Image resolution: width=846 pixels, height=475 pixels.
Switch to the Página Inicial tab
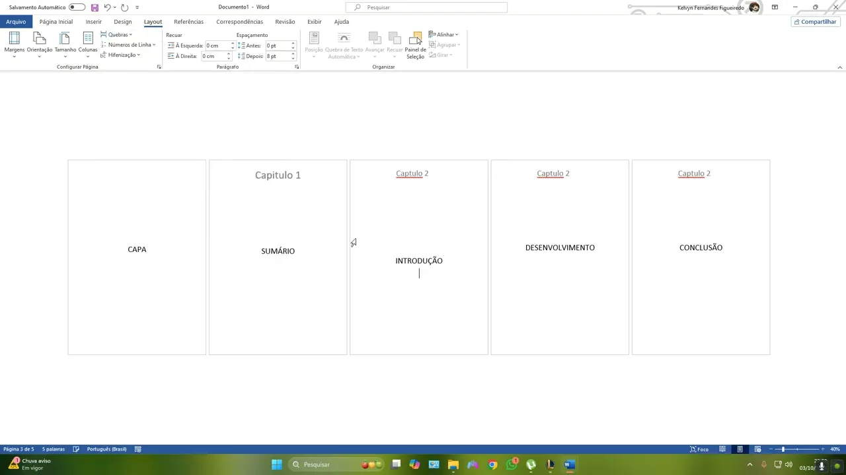(56, 22)
